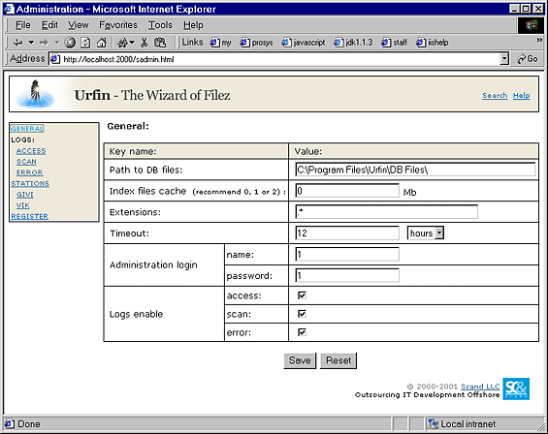
Task: Click the Paste clipboard toolbar icon
Action: tap(160, 43)
